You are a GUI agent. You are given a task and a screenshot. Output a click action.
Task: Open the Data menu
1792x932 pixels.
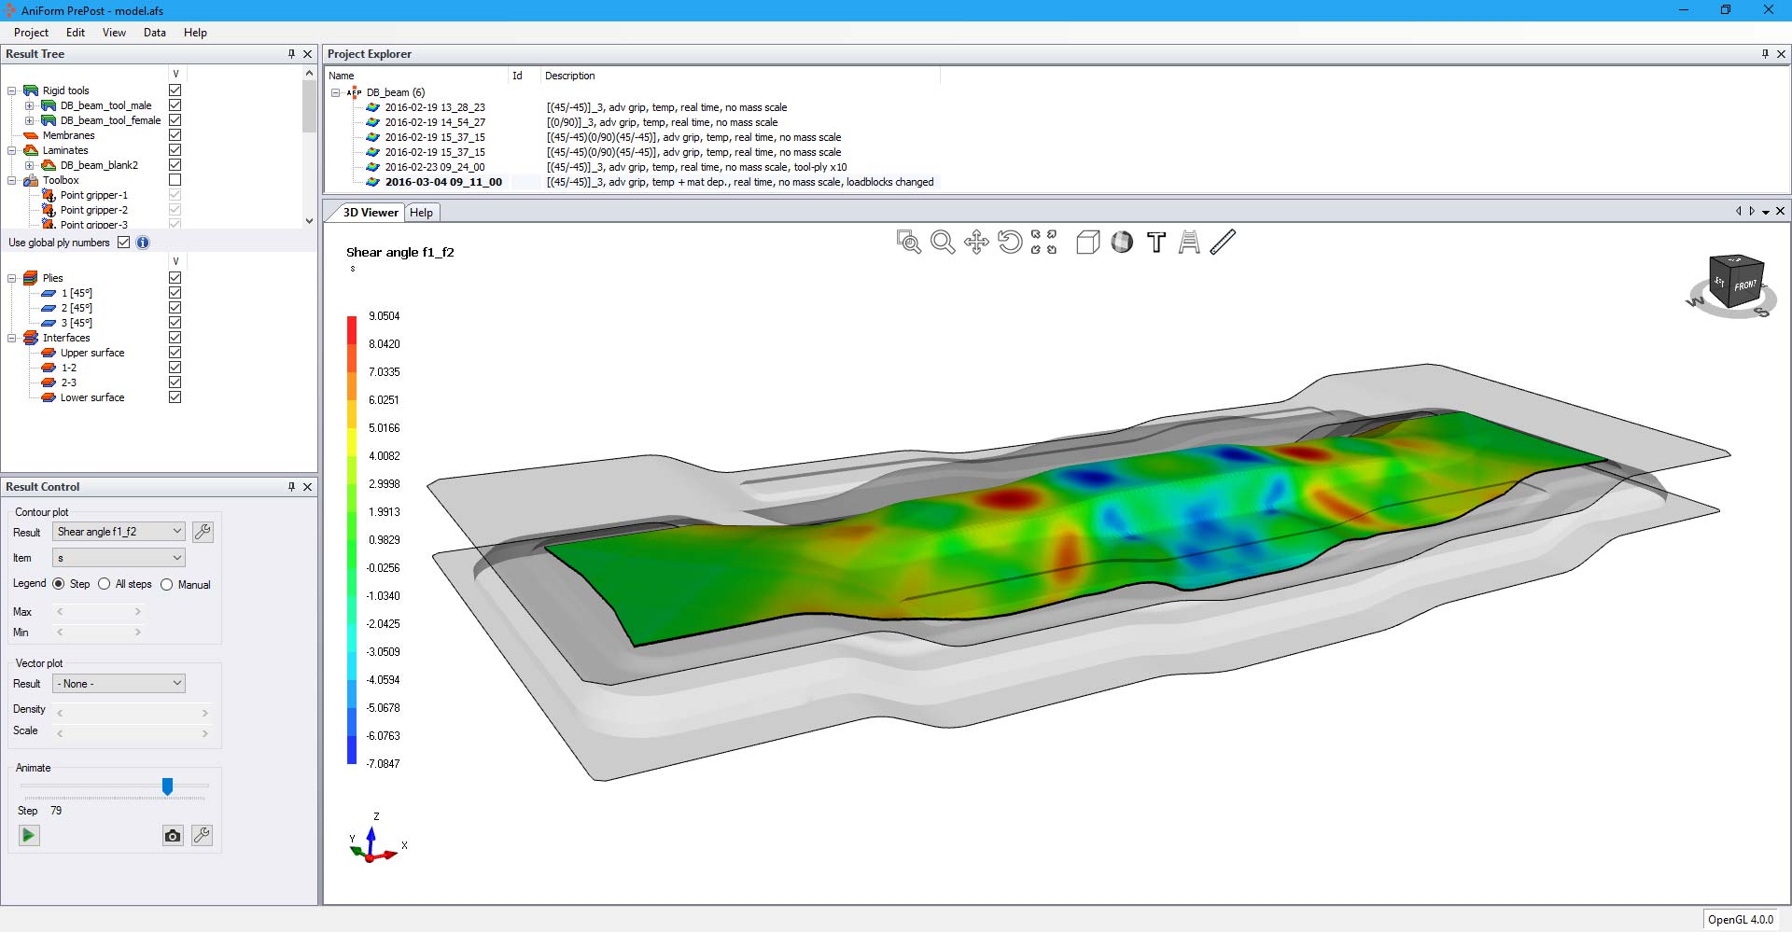coord(154,33)
